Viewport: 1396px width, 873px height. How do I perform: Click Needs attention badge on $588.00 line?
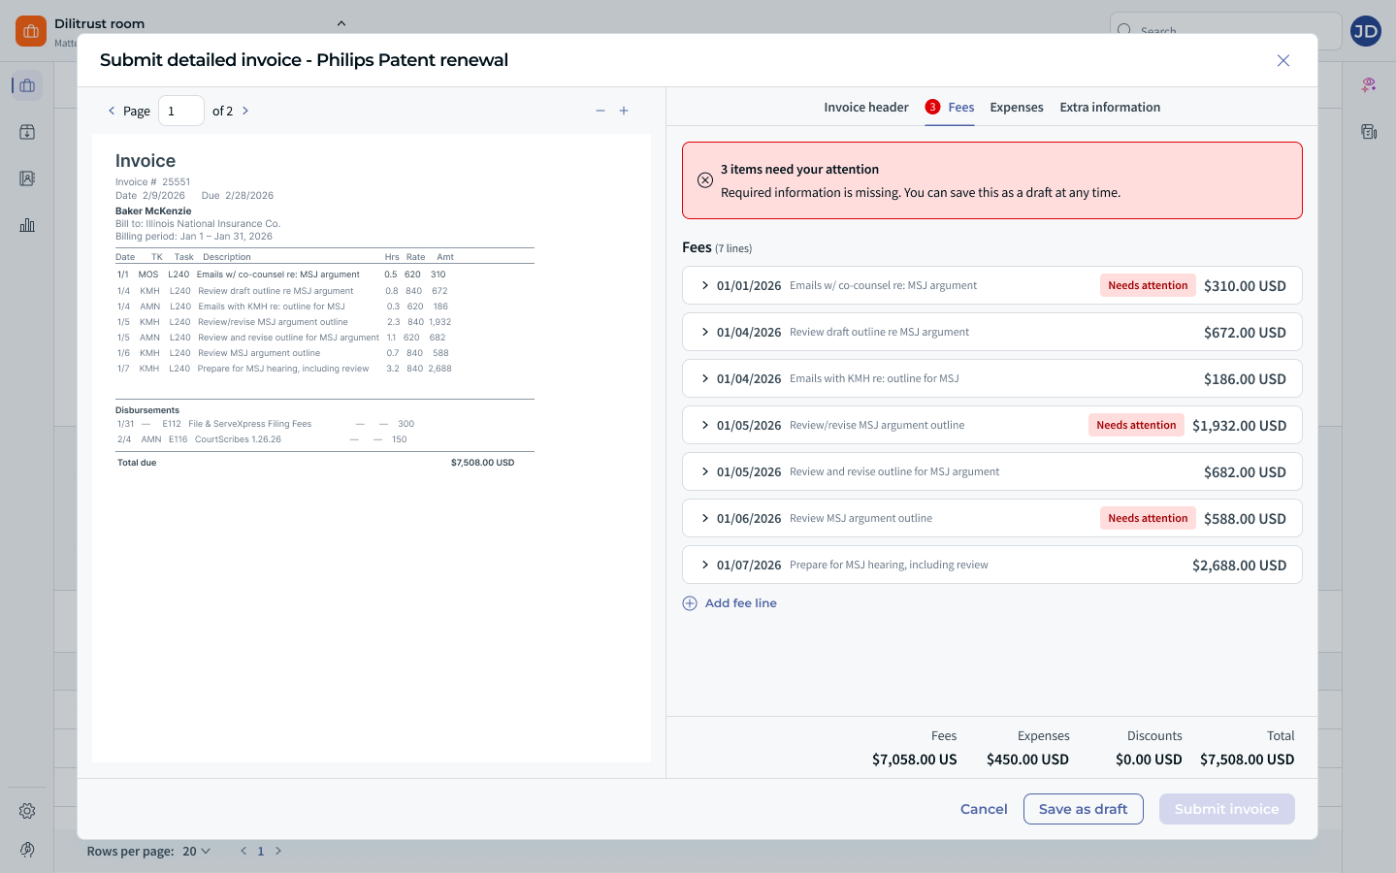coord(1148,518)
